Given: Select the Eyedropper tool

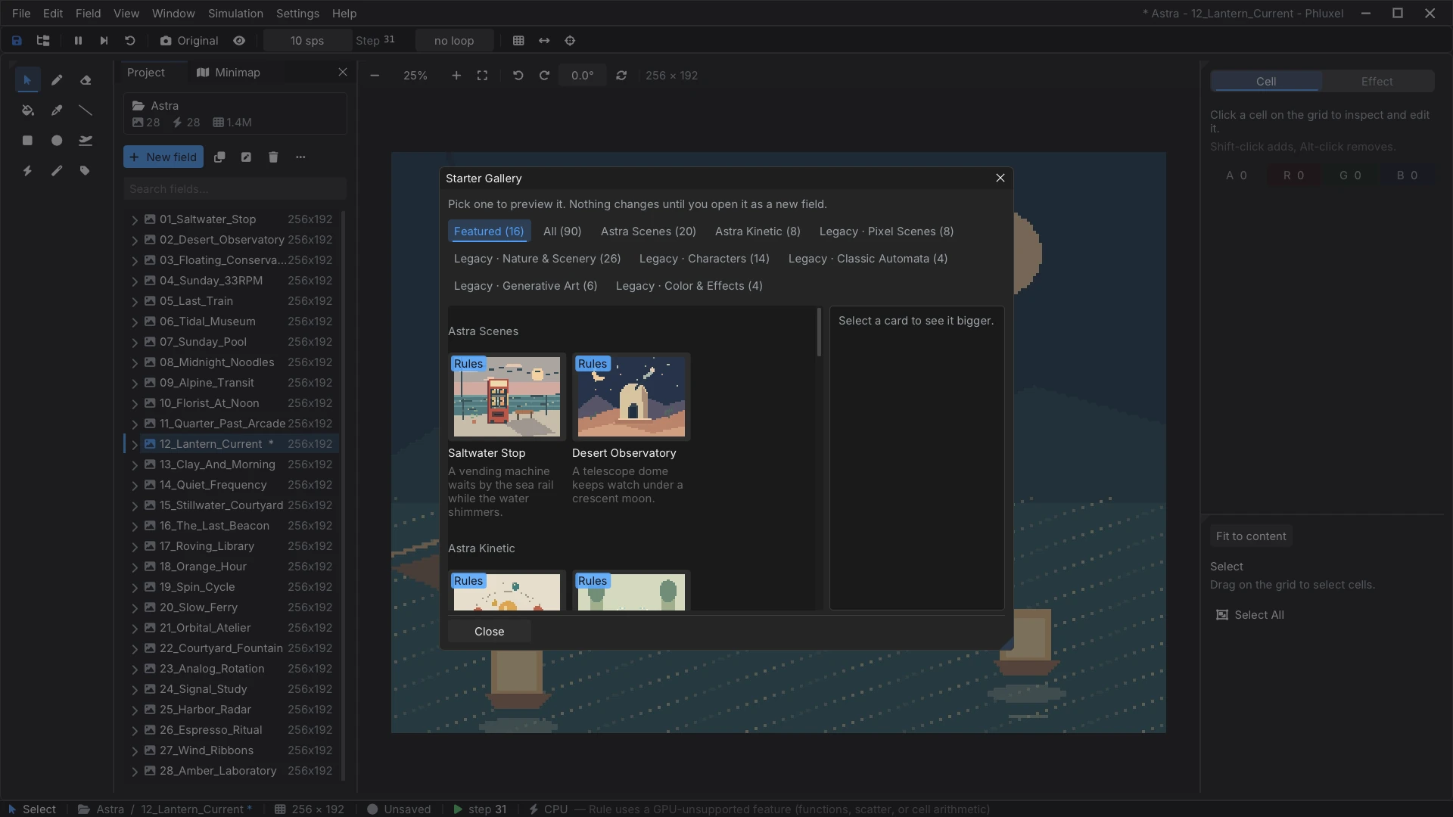Looking at the screenshot, I should [x=57, y=110].
